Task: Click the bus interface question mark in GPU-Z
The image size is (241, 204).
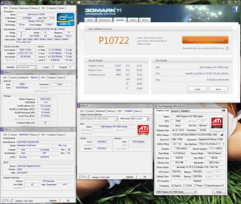Action: (x=224, y=144)
